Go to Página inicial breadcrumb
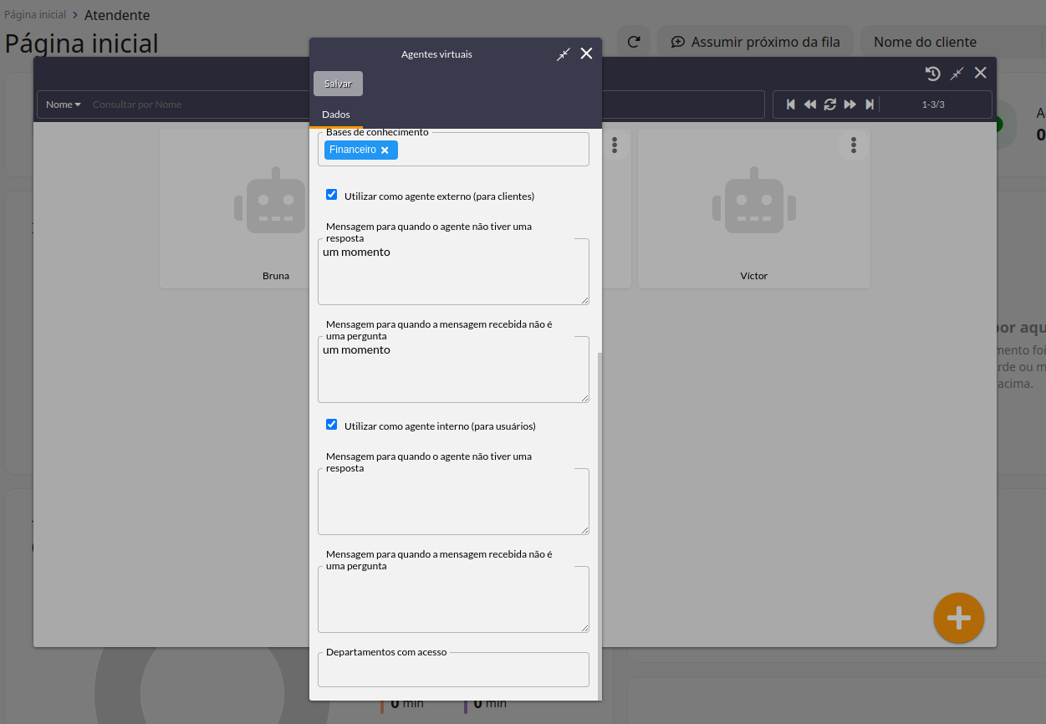The image size is (1046, 724). pyautogui.click(x=35, y=15)
